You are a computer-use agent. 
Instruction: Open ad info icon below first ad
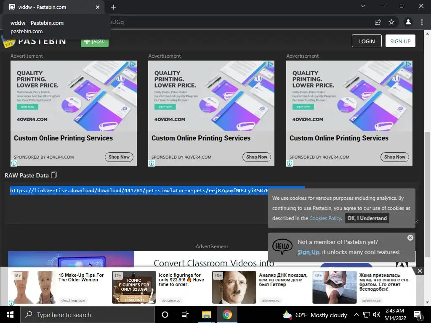14,163
